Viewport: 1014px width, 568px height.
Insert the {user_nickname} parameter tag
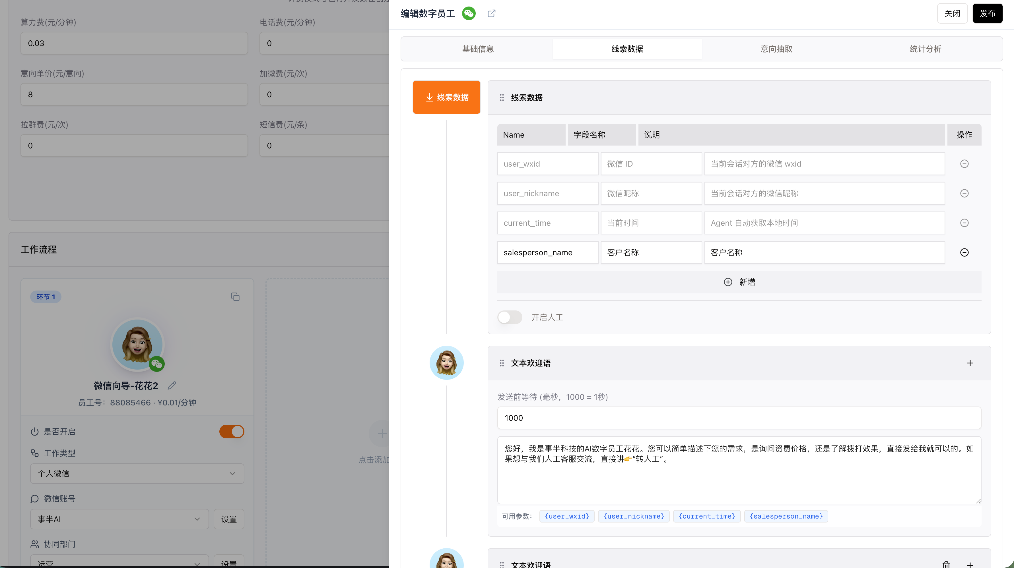[634, 516]
